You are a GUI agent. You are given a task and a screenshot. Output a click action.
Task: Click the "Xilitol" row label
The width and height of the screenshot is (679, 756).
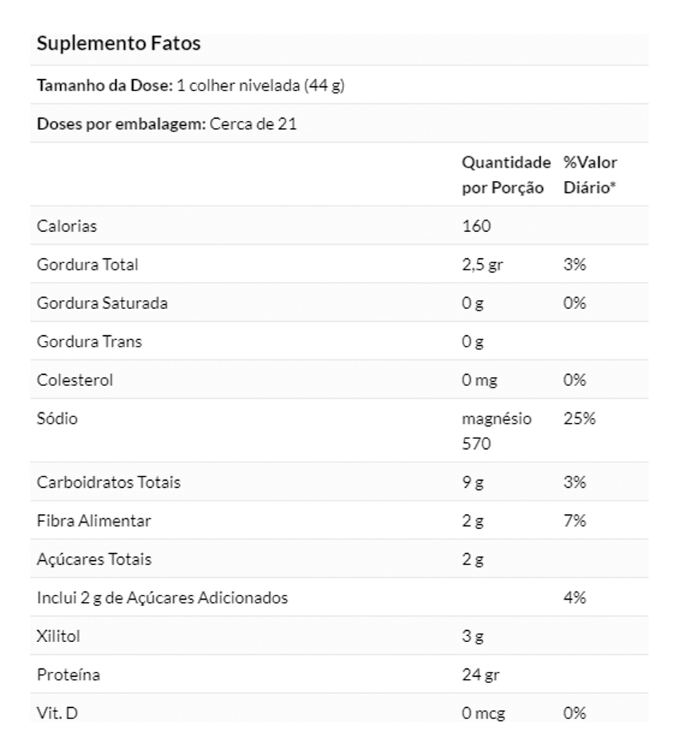pyautogui.click(x=59, y=636)
